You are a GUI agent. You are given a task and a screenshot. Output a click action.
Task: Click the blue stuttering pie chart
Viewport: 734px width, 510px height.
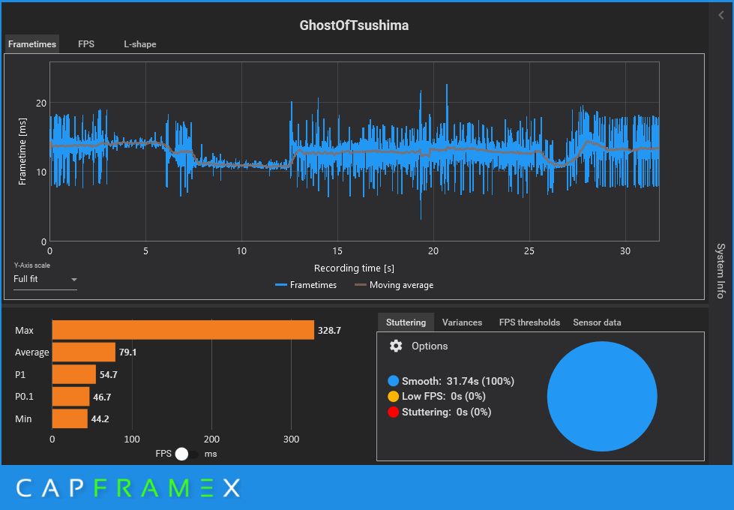coord(602,396)
